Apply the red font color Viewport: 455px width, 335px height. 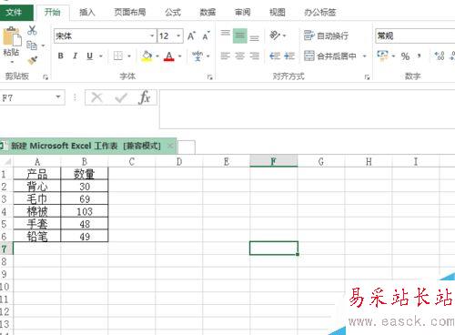point(169,56)
